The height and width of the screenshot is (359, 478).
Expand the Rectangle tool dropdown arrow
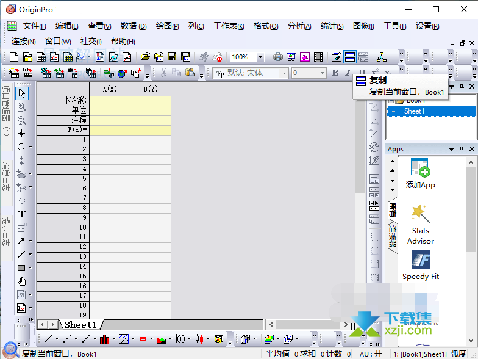30,267
